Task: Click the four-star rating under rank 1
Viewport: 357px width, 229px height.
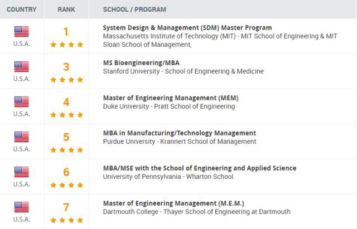Action: [66, 45]
